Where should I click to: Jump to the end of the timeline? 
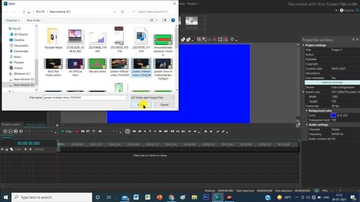click(165, 131)
